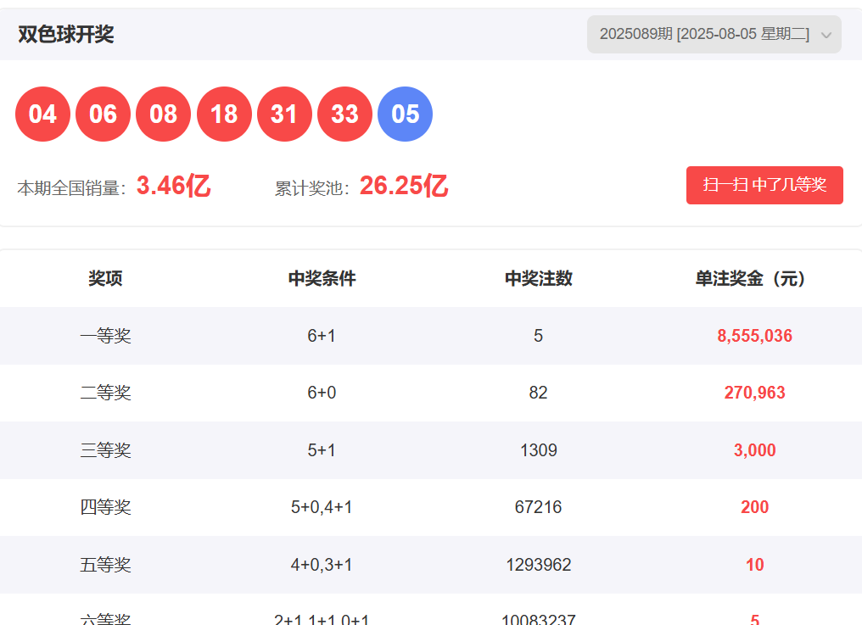The height and width of the screenshot is (625, 862).
Task: Click the 奖项 column header
Action: click(105, 278)
